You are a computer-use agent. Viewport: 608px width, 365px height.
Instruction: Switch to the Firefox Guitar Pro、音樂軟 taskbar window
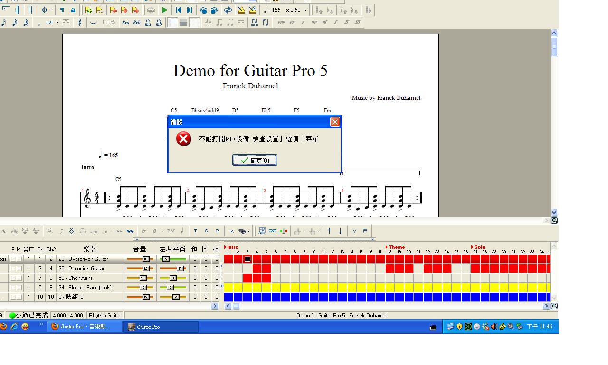click(x=85, y=327)
